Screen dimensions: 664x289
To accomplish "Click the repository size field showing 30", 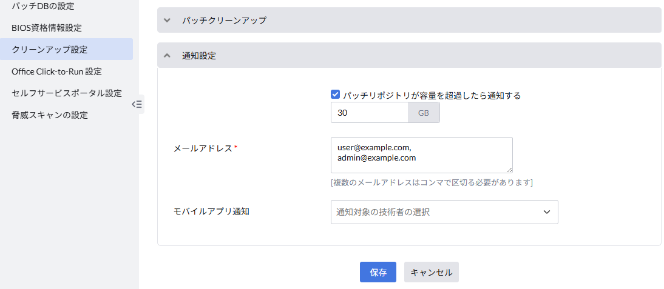I will tap(369, 113).
